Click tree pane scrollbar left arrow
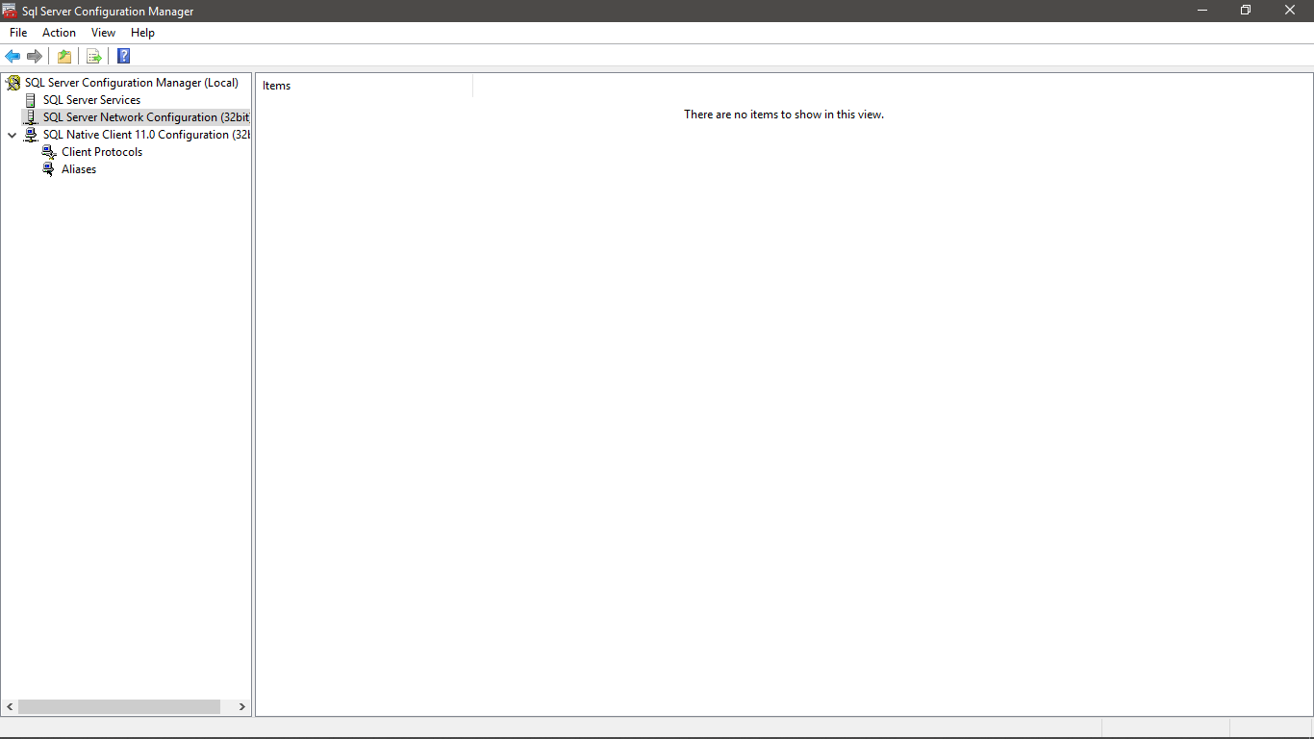This screenshot has width=1314, height=739. point(10,706)
